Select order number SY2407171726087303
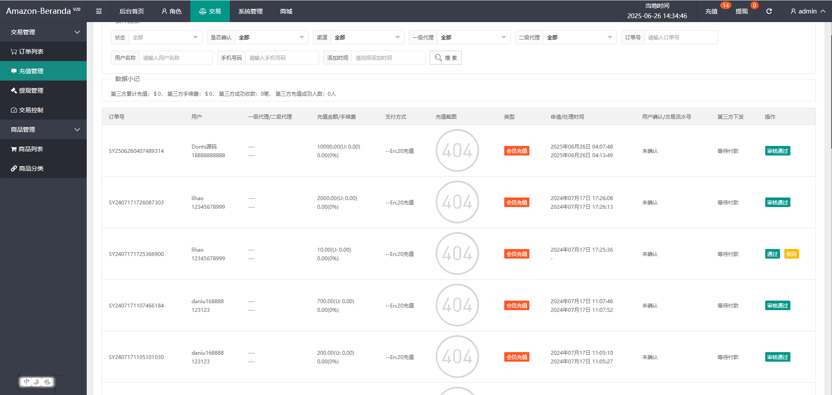832x395 pixels. [136, 203]
